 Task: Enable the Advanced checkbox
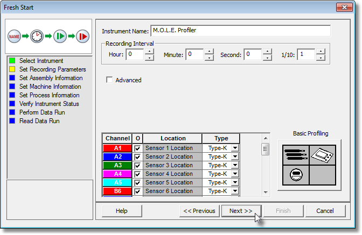point(109,80)
